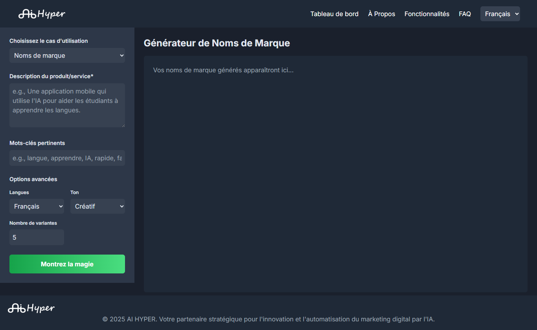Open the Fonctionnalités menu item

427,14
